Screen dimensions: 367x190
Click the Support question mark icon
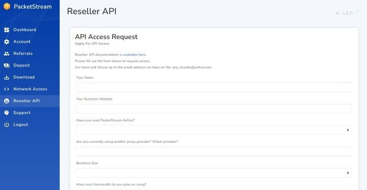coord(6,113)
